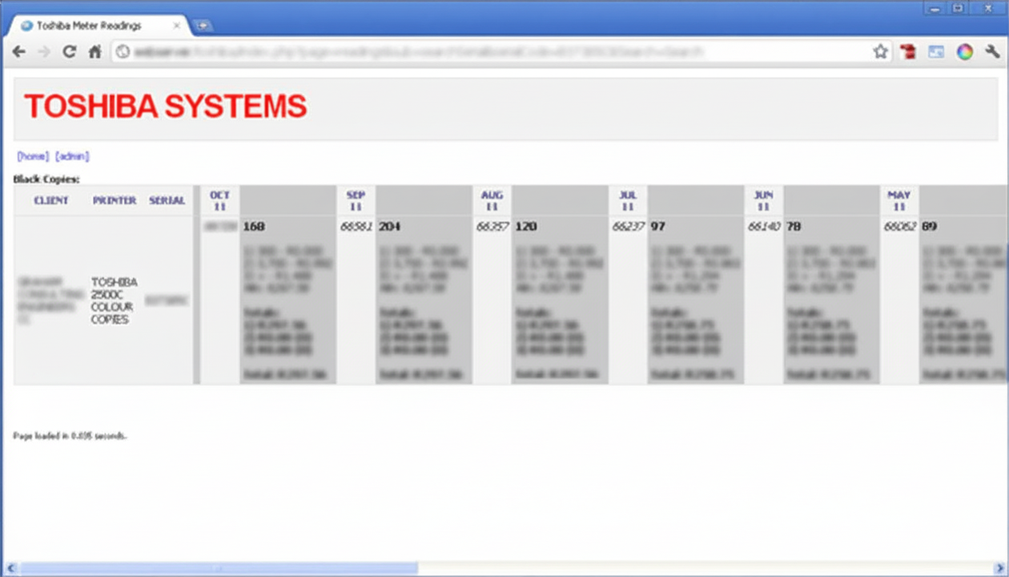Maximize the browser window
The width and height of the screenshot is (1009, 577).
[x=958, y=7]
